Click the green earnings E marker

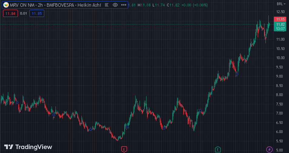pos(218,149)
